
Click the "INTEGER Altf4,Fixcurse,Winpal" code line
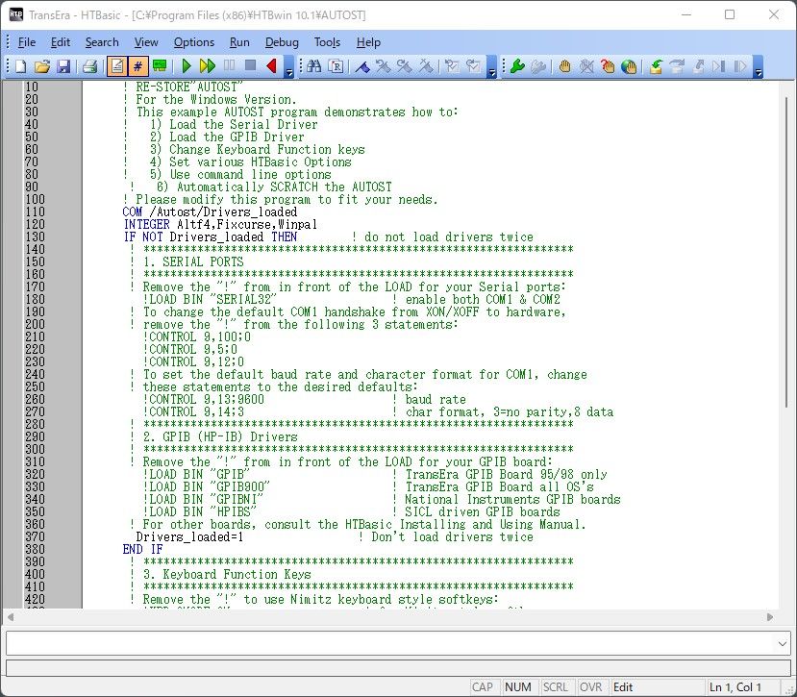point(220,224)
